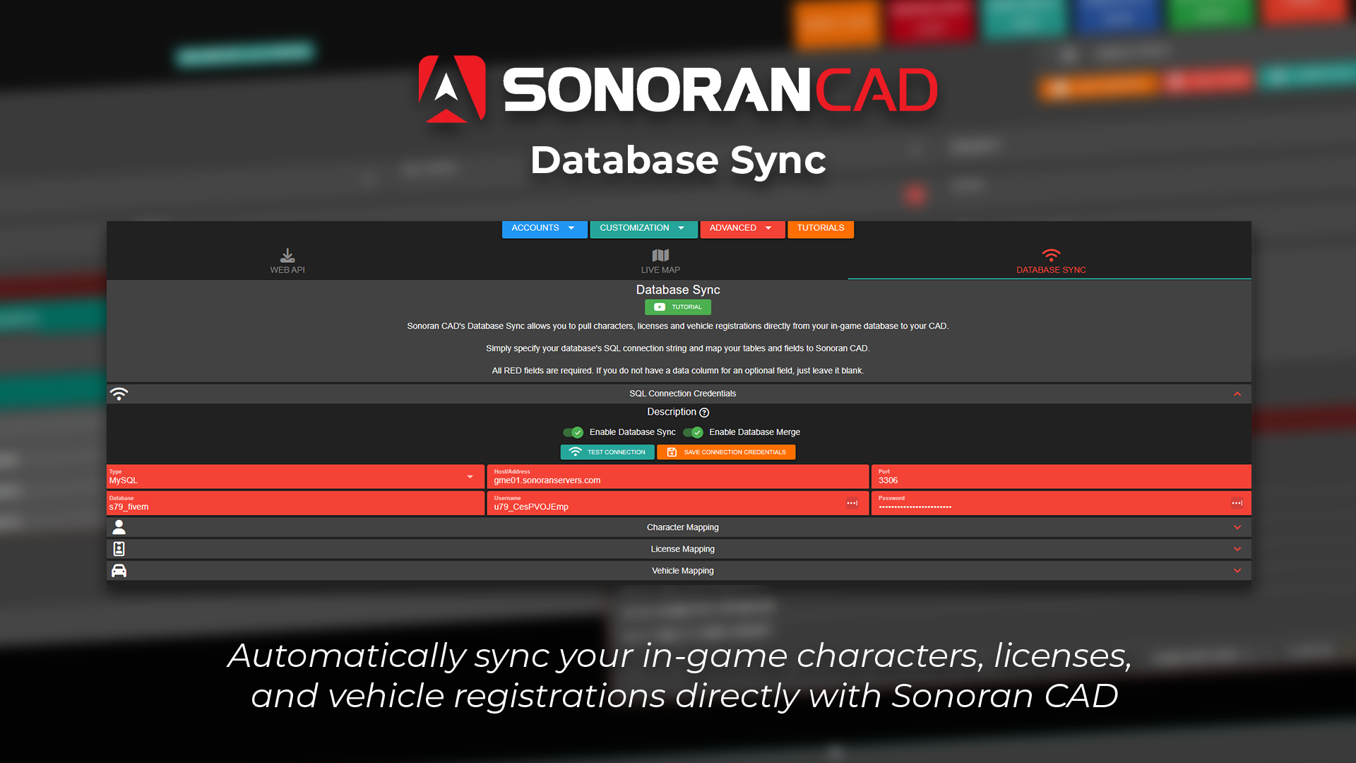Click the Live Map icon
The width and height of the screenshot is (1356, 763).
660,255
